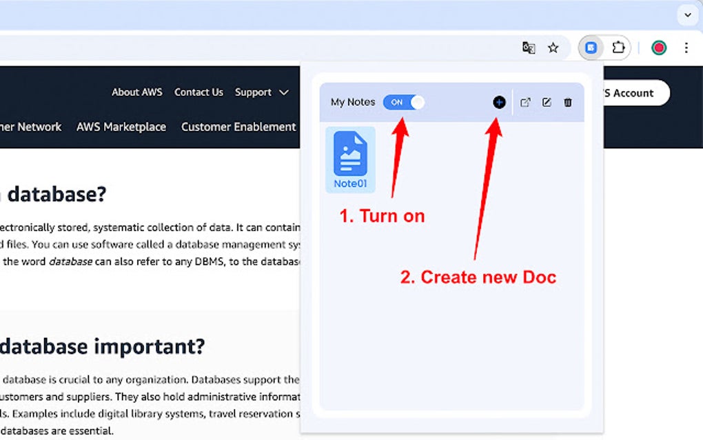Open notes in a new window

(x=525, y=101)
